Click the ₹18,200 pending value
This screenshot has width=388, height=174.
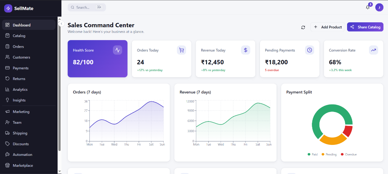276,62
